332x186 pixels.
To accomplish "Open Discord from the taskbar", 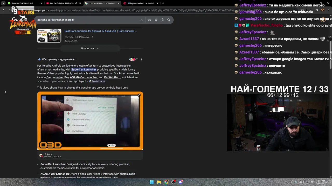I will (181, 182).
